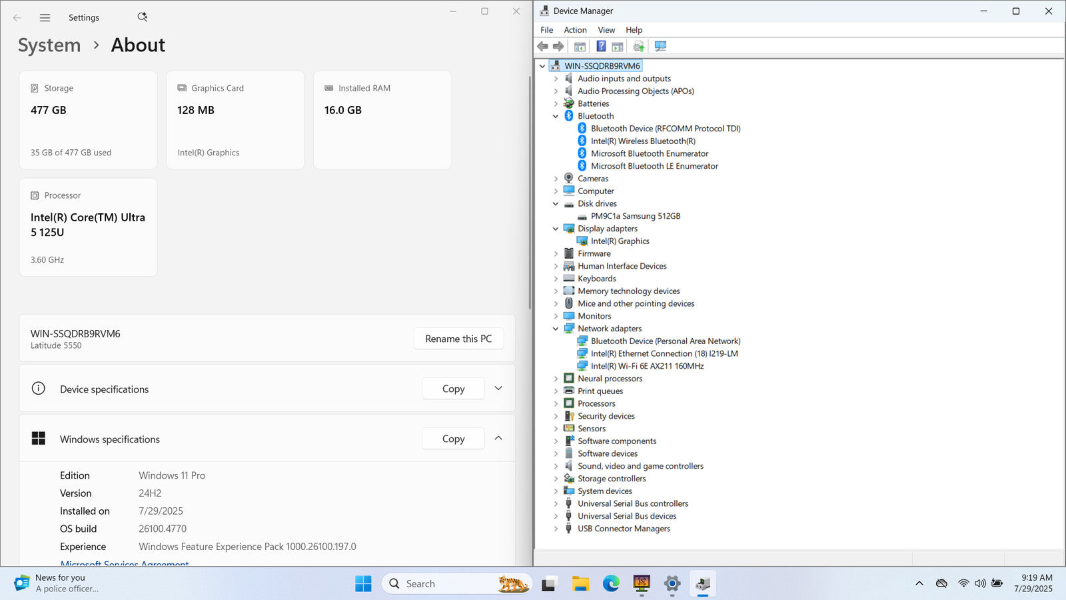Image resolution: width=1066 pixels, height=600 pixels.
Task: Select Bluetooth Device (RFCOMM Protocol TDI)
Action: [x=666, y=129]
